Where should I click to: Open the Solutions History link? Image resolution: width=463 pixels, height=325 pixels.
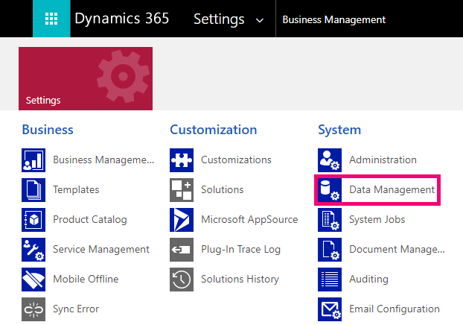tap(240, 280)
